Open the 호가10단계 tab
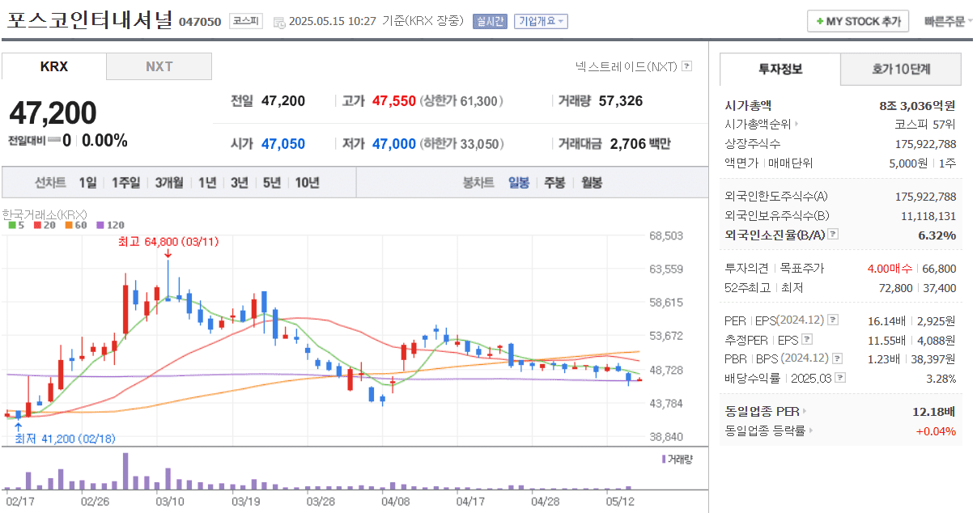 [x=901, y=69]
